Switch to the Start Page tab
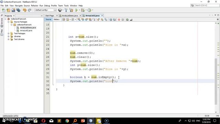Screen dimensions: 220x124 [49, 15]
